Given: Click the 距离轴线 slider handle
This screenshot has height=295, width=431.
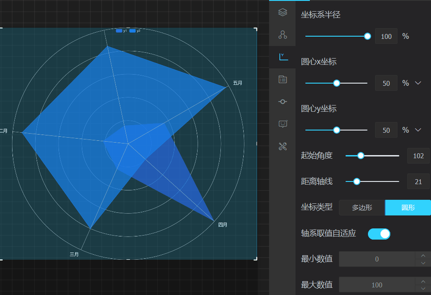Looking at the screenshot, I should click(x=356, y=181).
